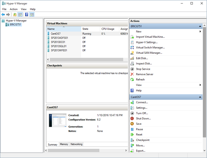Click center pane bottom scrollbar left arrow

point(46,150)
